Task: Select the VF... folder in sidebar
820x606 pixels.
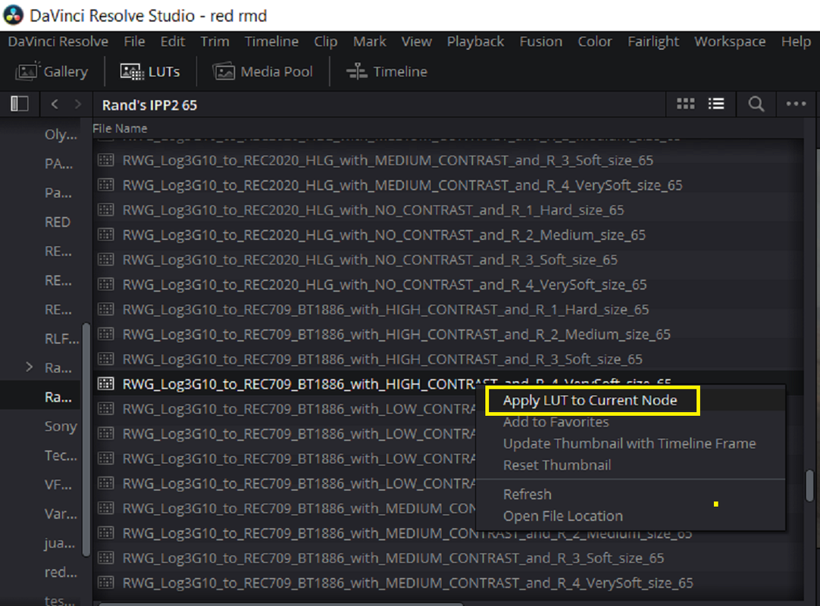Action: [x=58, y=485]
